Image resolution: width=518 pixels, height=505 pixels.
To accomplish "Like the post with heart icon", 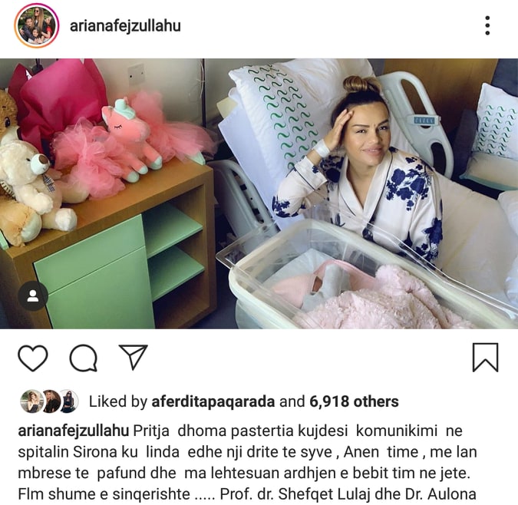I will click(33, 358).
